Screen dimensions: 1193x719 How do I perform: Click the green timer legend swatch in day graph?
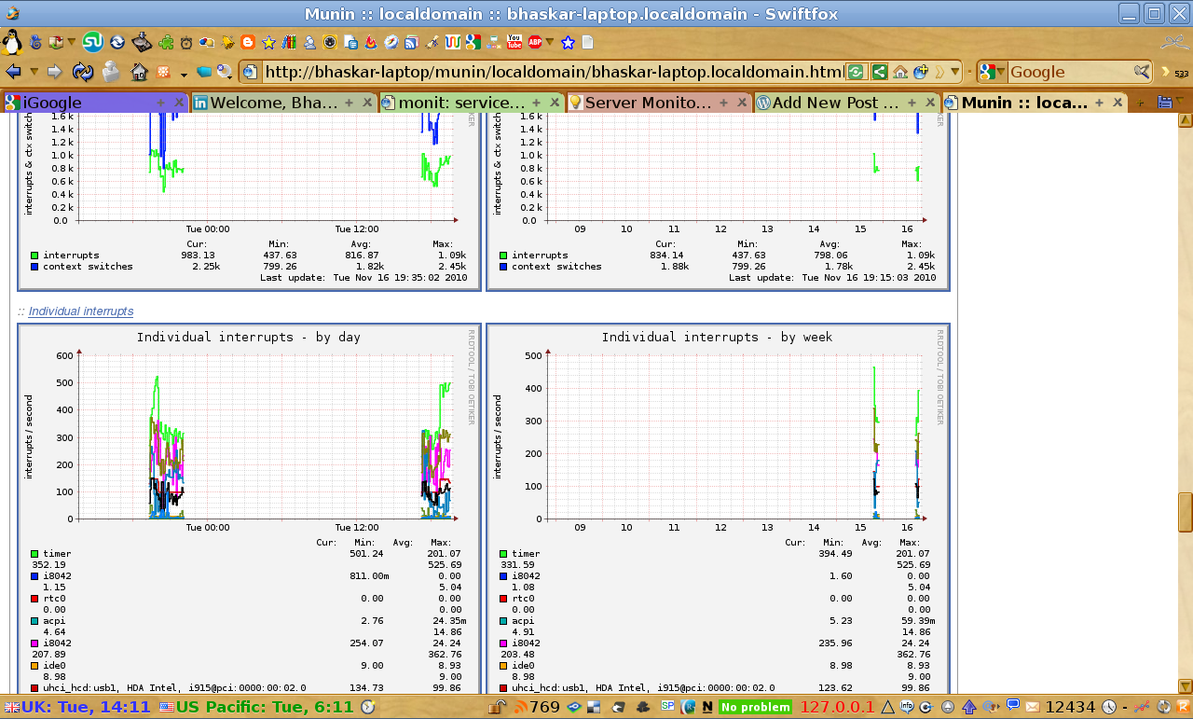coord(34,554)
